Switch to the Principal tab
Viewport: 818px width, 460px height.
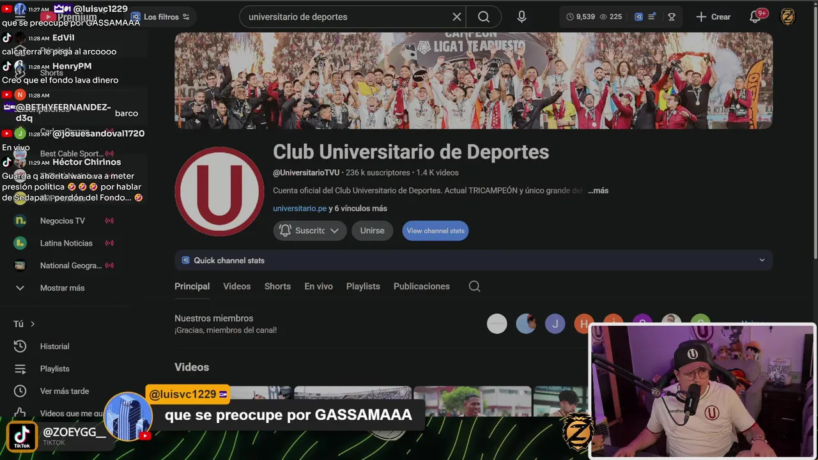click(192, 286)
